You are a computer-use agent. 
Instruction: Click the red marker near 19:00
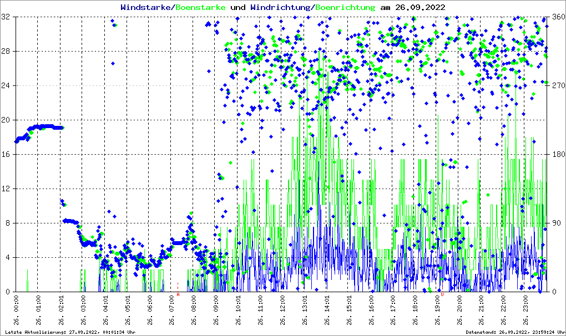point(443,294)
